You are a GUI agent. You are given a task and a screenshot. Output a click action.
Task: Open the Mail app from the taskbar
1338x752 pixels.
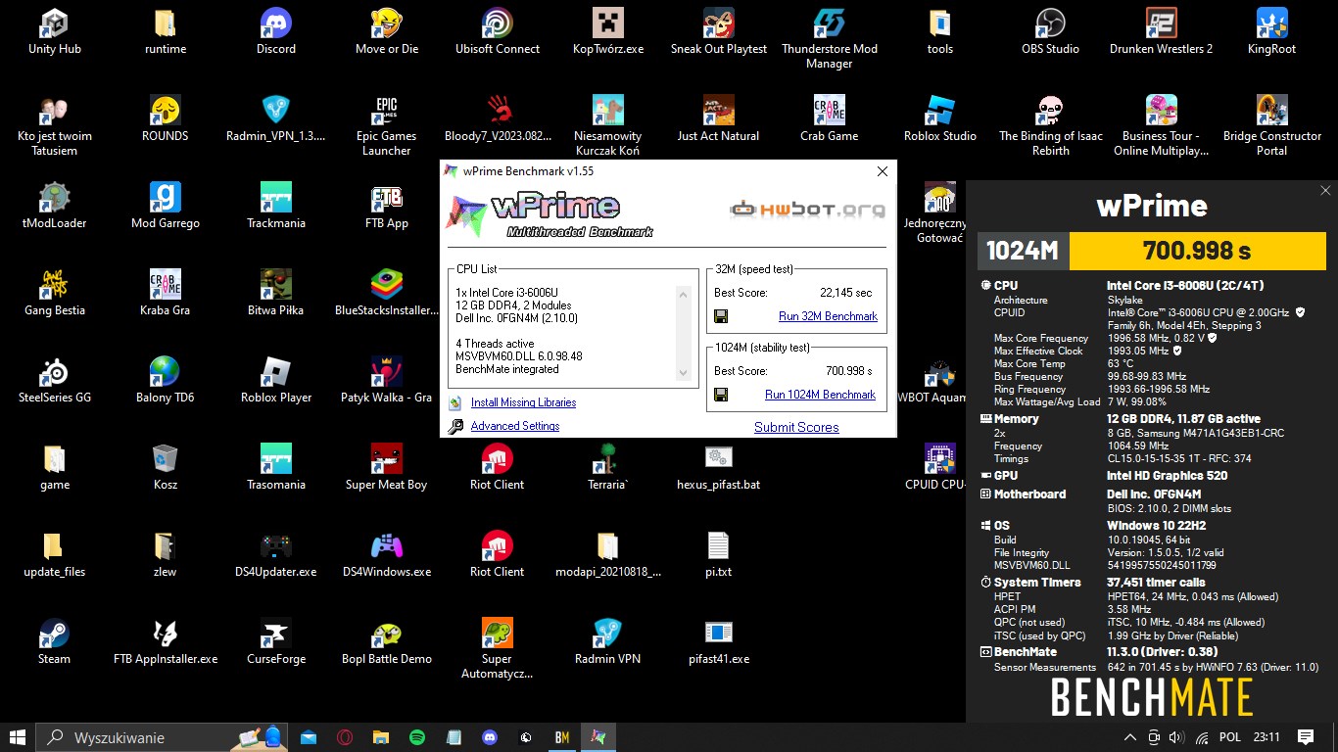coord(309,737)
